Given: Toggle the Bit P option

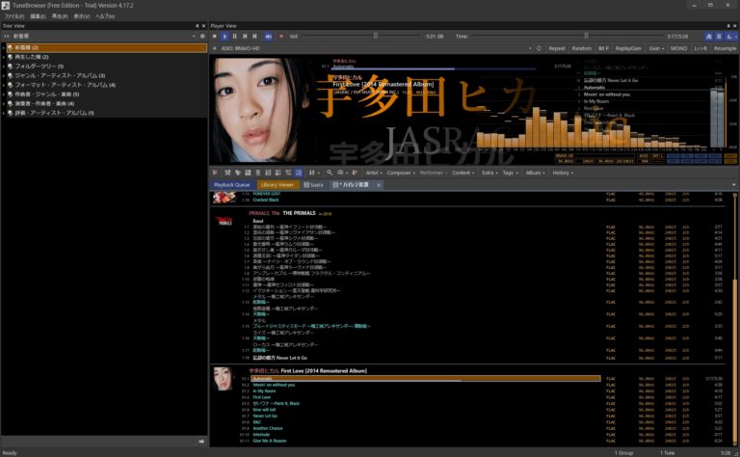Looking at the screenshot, I should (x=603, y=48).
